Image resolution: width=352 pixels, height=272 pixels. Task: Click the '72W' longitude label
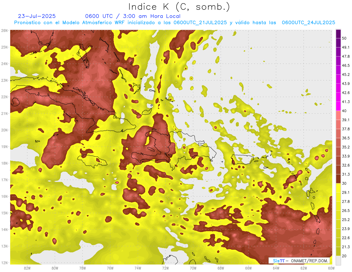[165, 268]
